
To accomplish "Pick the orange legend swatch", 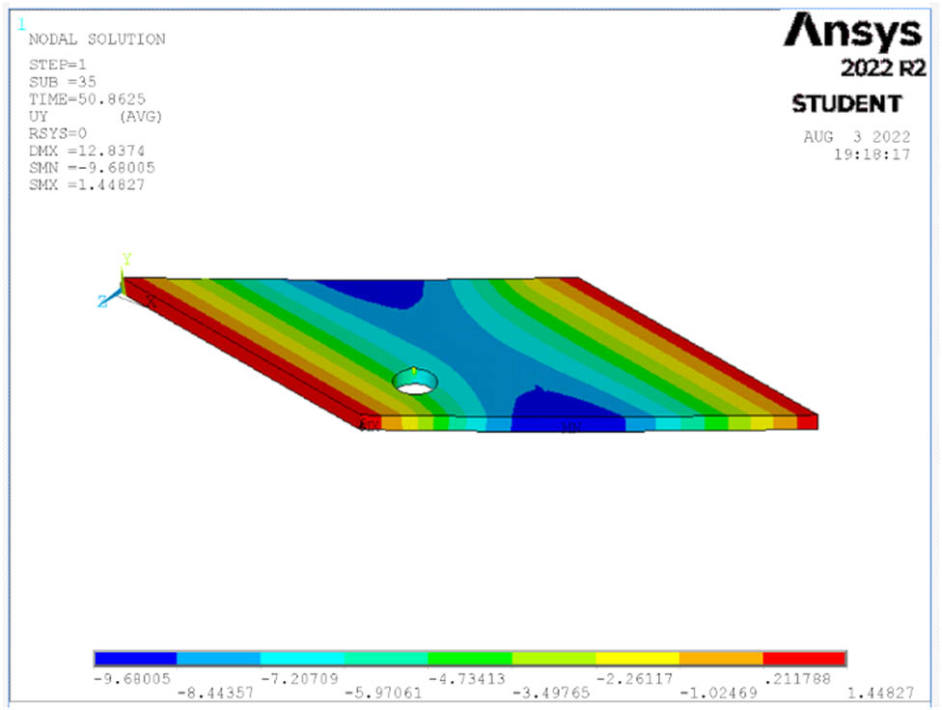I will pos(721,659).
